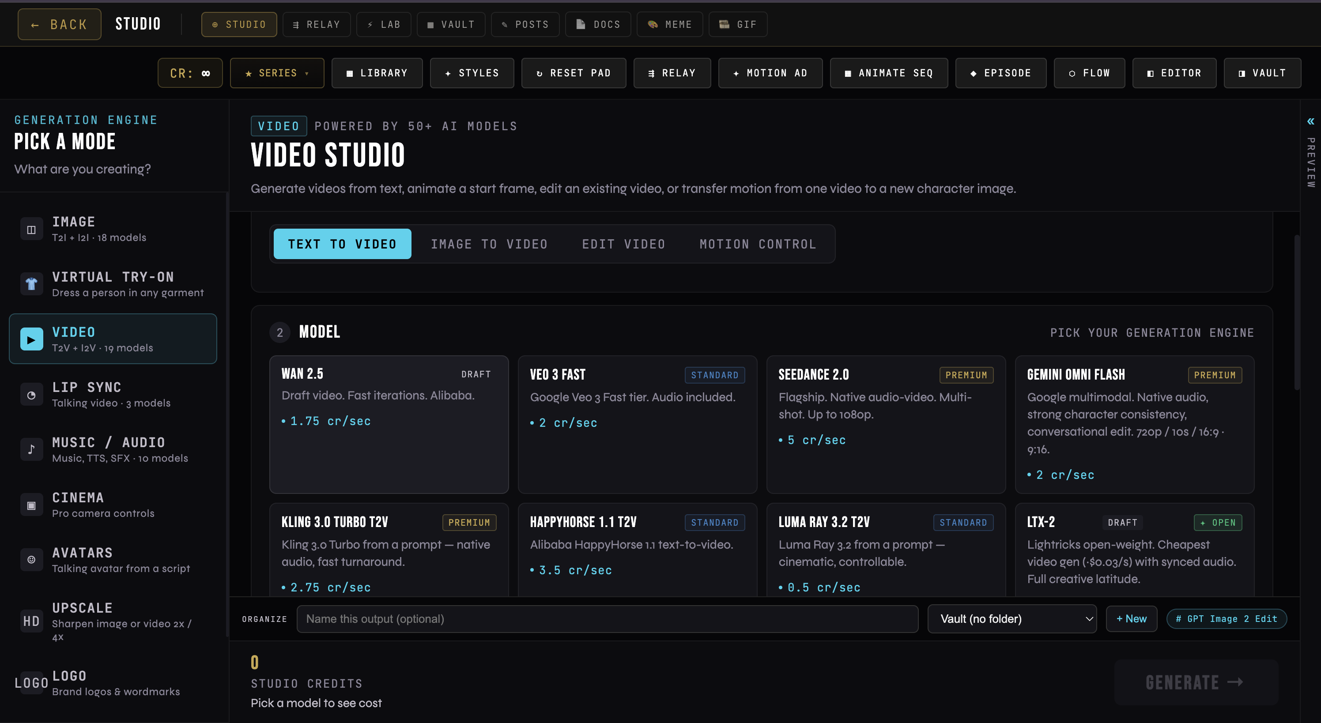Click the Image mode icon in sidebar
1321x723 pixels.
coord(31,229)
